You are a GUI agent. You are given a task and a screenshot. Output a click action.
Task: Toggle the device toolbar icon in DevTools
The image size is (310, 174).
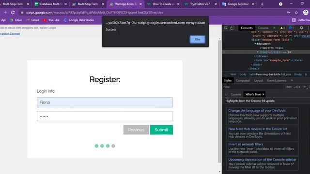232,28
